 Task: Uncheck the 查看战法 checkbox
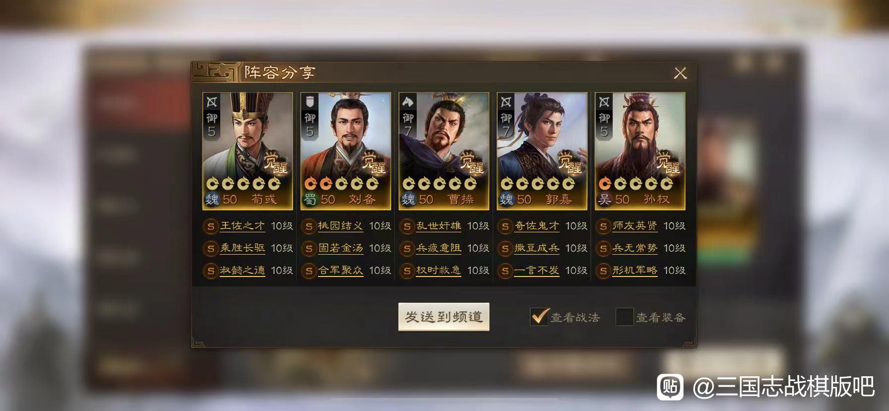pyautogui.click(x=539, y=317)
